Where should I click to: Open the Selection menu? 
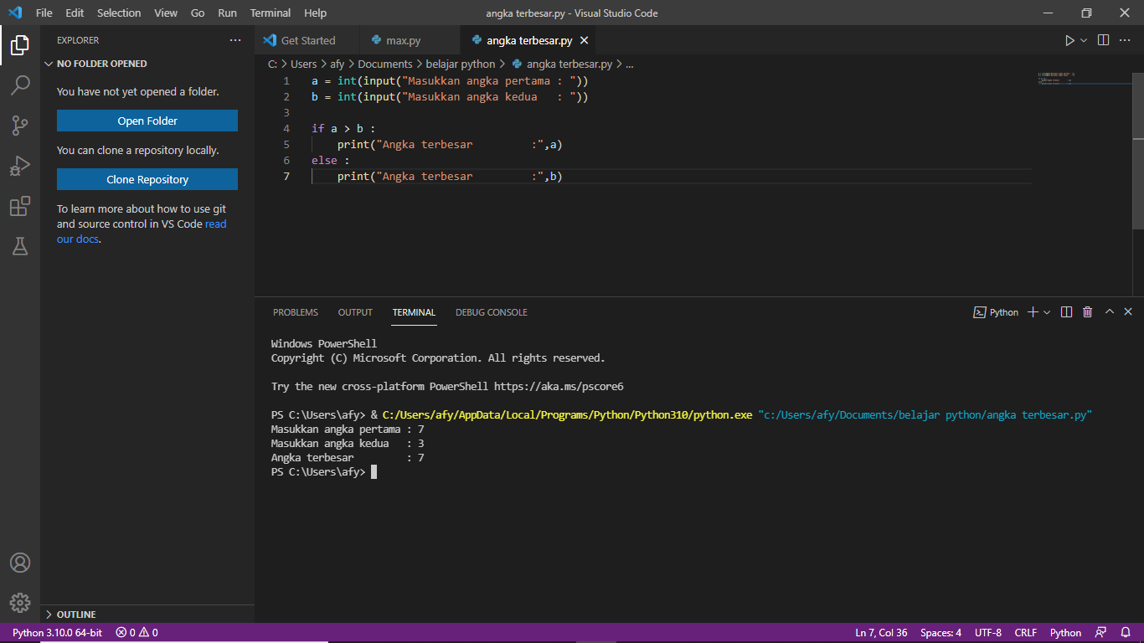(119, 13)
